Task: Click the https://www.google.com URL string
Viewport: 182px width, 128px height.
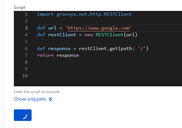Action: pyautogui.click(x=99, y=28)
